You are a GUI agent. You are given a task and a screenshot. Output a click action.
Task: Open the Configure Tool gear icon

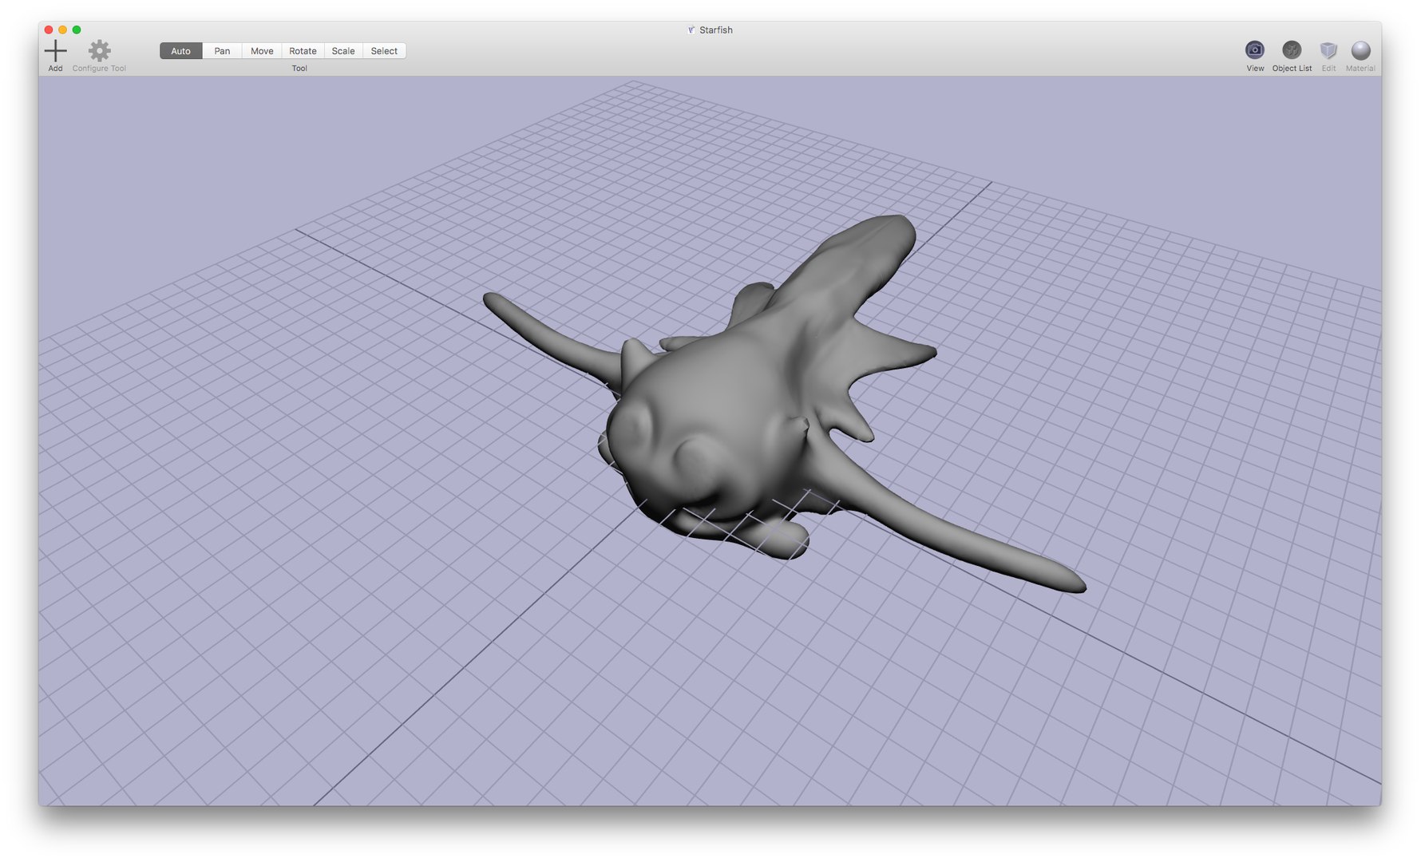[100, 51]
